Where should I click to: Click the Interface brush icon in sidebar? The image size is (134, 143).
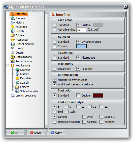[13, 14]
